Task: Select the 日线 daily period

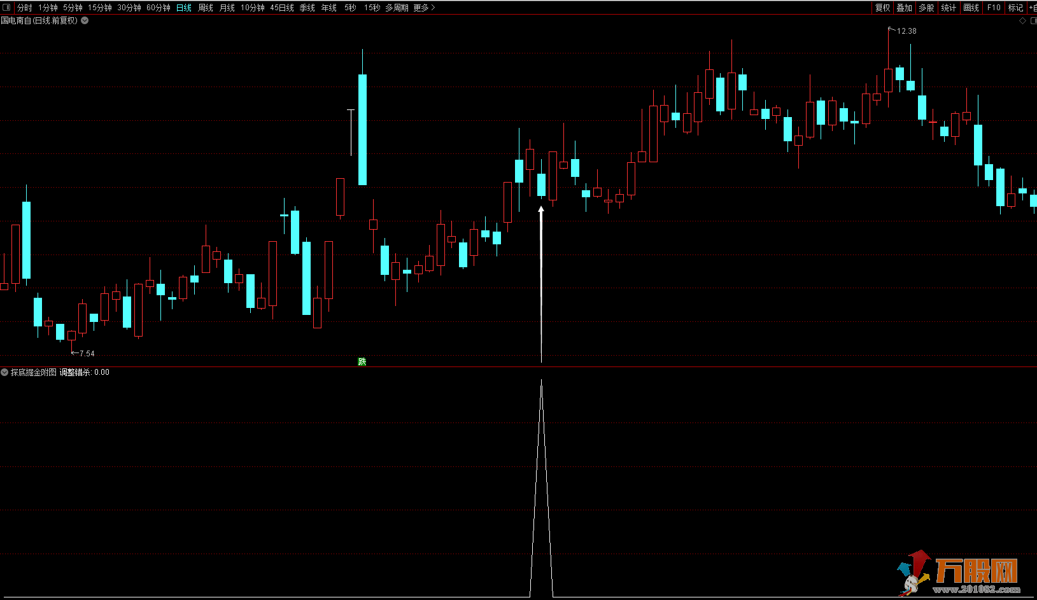Action: (x=184, y=8)
